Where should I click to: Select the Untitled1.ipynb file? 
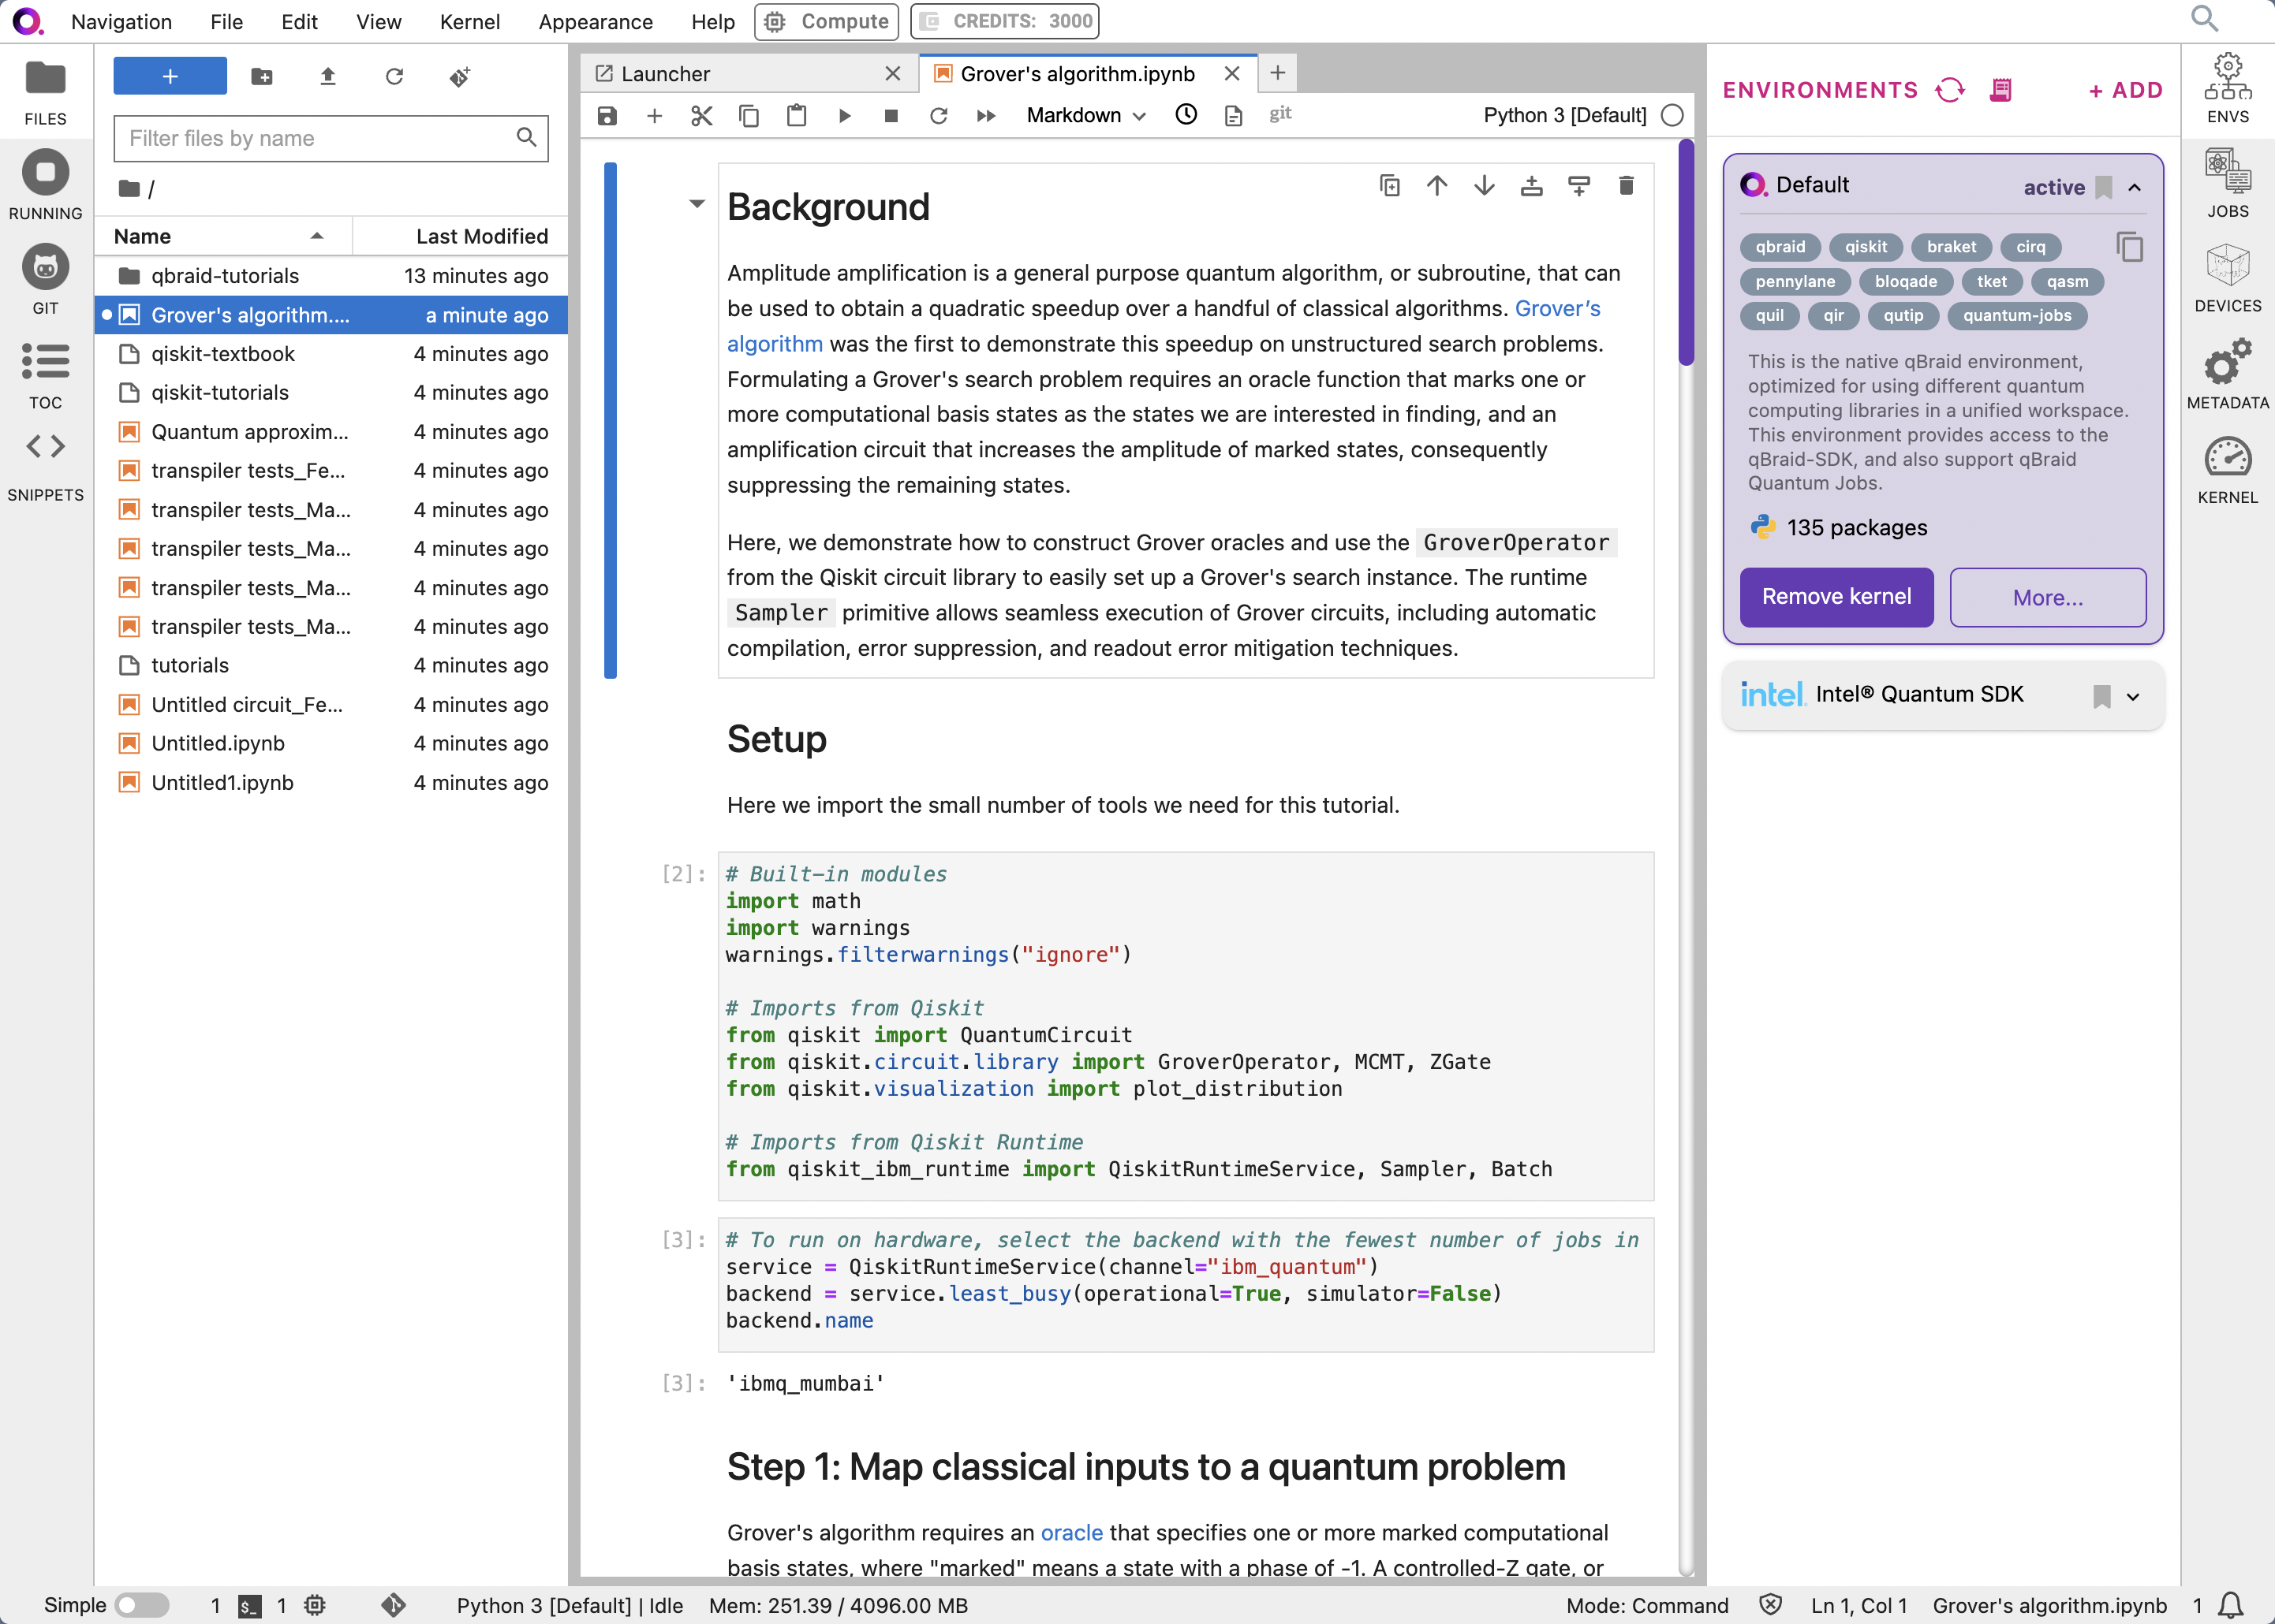click(331, 782)
